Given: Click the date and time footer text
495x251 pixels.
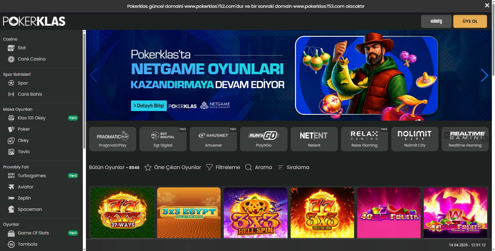Looking at the screenshot, I should (x=467, y=245).
